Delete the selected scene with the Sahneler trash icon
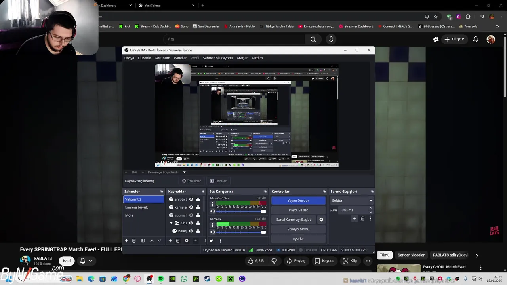Viewport: 507px width, 285px height. coord(134,241)
